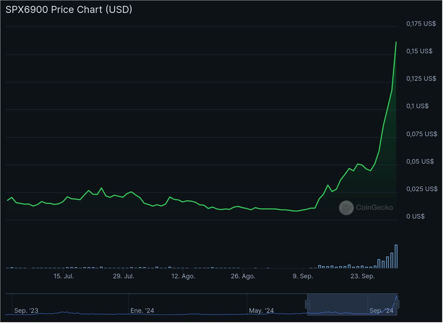Screen dimensions: 443x323
Task: Click the 0,125 US$ axis label
Action: tap(421, 79)
